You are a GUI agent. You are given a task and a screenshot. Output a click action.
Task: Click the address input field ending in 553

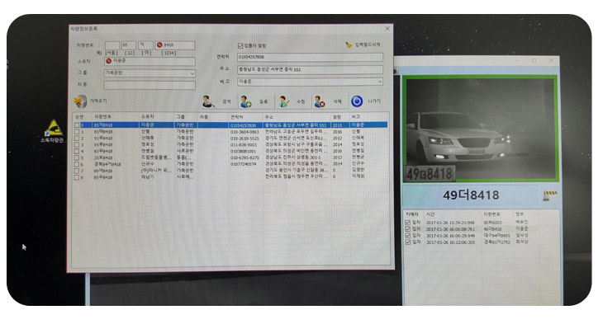pyautogui.click(x=310, y=69)
